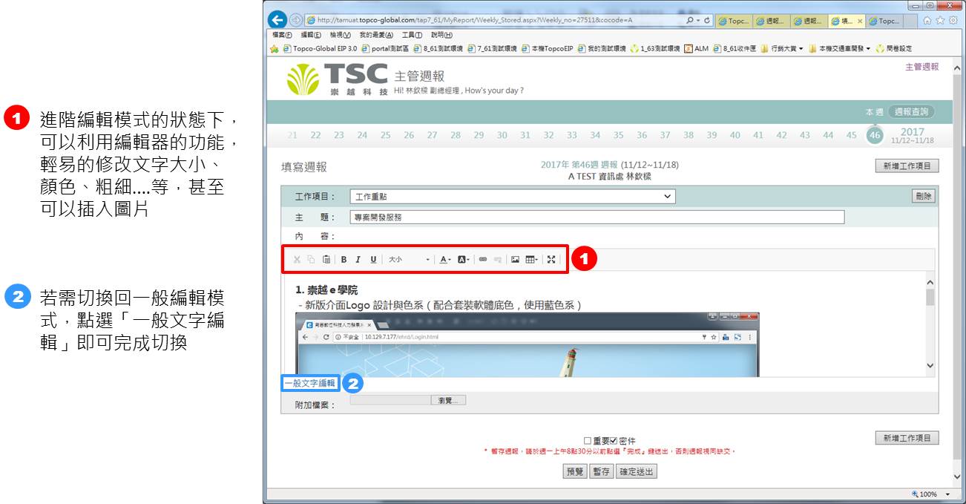This screenshot has height=504, width=966.
Task: Open the 工具 menu in the menu bar
Action: pyautogui.click(x=412, y=35)
